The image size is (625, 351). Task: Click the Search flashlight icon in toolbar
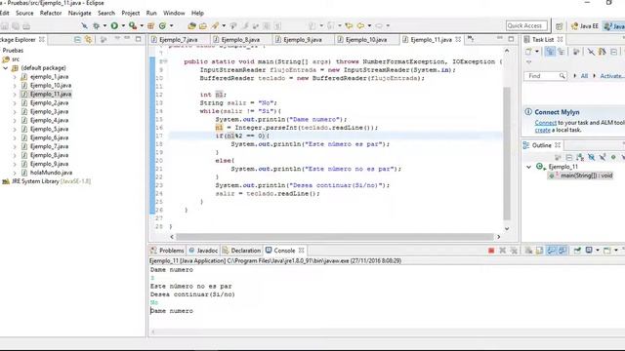click(x=215, y=26)
